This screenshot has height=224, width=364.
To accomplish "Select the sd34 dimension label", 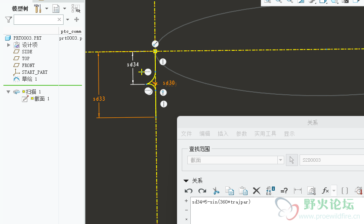I will pyautogui.click(x=133, y=64).
